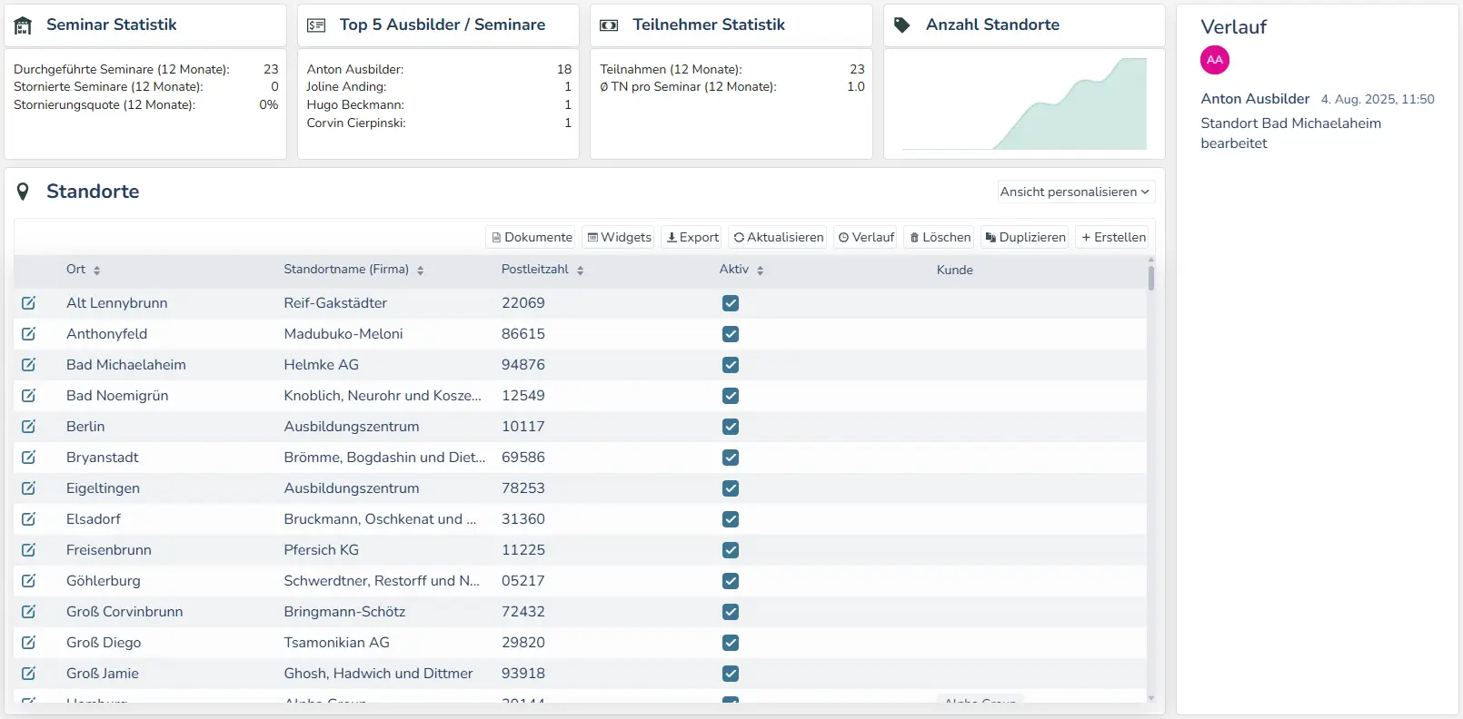Click edit icon for Berlin row
The image size is (1463, 719).
coord(29,427)
